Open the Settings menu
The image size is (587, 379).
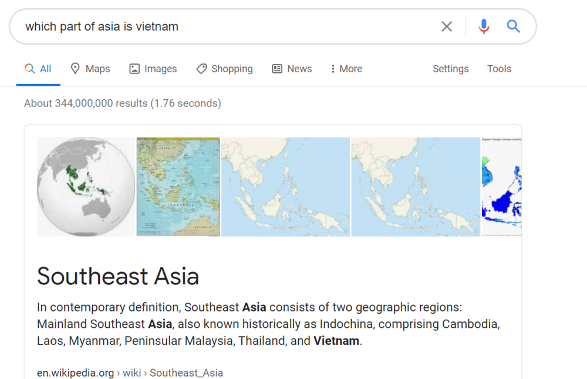click(x=451, y=69)
